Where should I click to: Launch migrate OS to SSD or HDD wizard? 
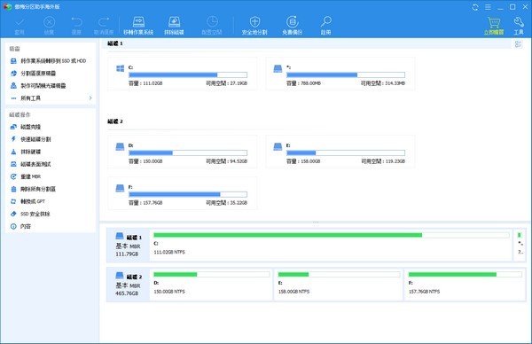point(48,60)
